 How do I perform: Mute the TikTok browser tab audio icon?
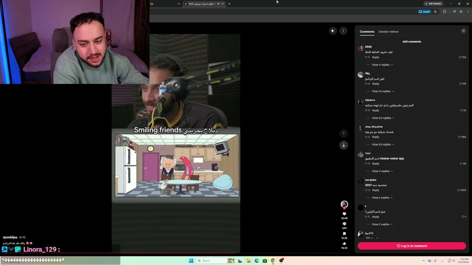click(218, 4)
